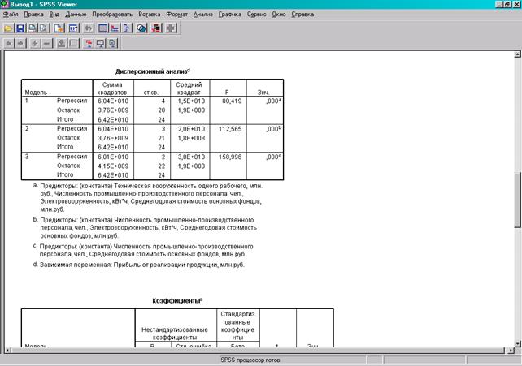Open the Файл menu
522x366 pixels.
11,15
